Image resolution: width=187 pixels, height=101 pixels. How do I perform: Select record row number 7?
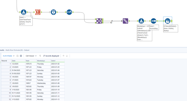point(6,83)
